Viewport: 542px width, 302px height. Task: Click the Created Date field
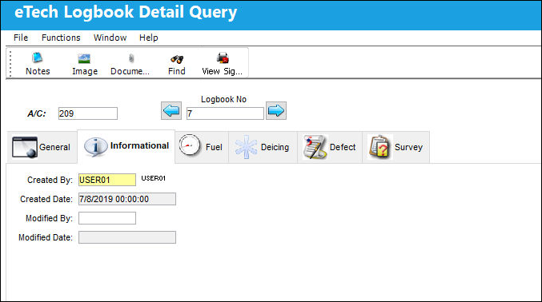point(127,199)
